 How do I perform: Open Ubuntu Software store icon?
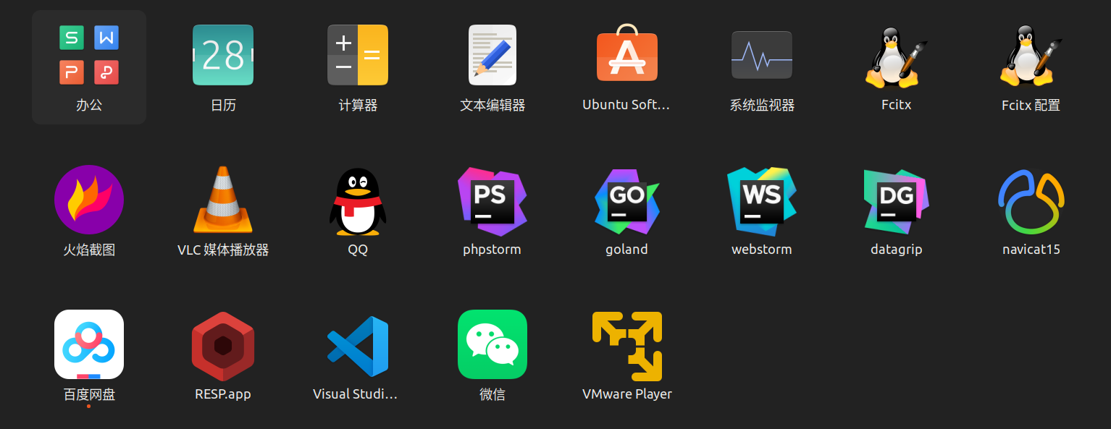tap(627, 53)
